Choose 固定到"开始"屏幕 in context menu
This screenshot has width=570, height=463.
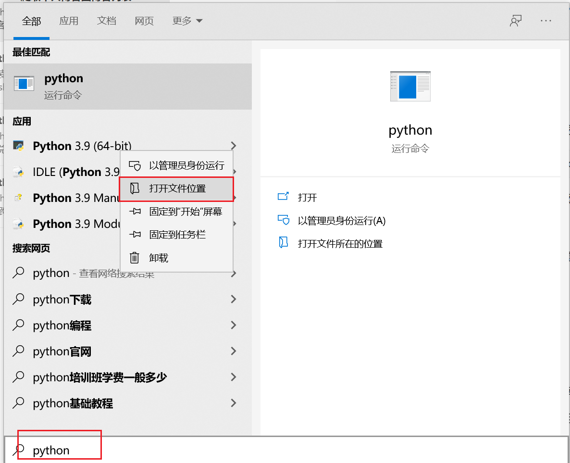tap(177, 212)
